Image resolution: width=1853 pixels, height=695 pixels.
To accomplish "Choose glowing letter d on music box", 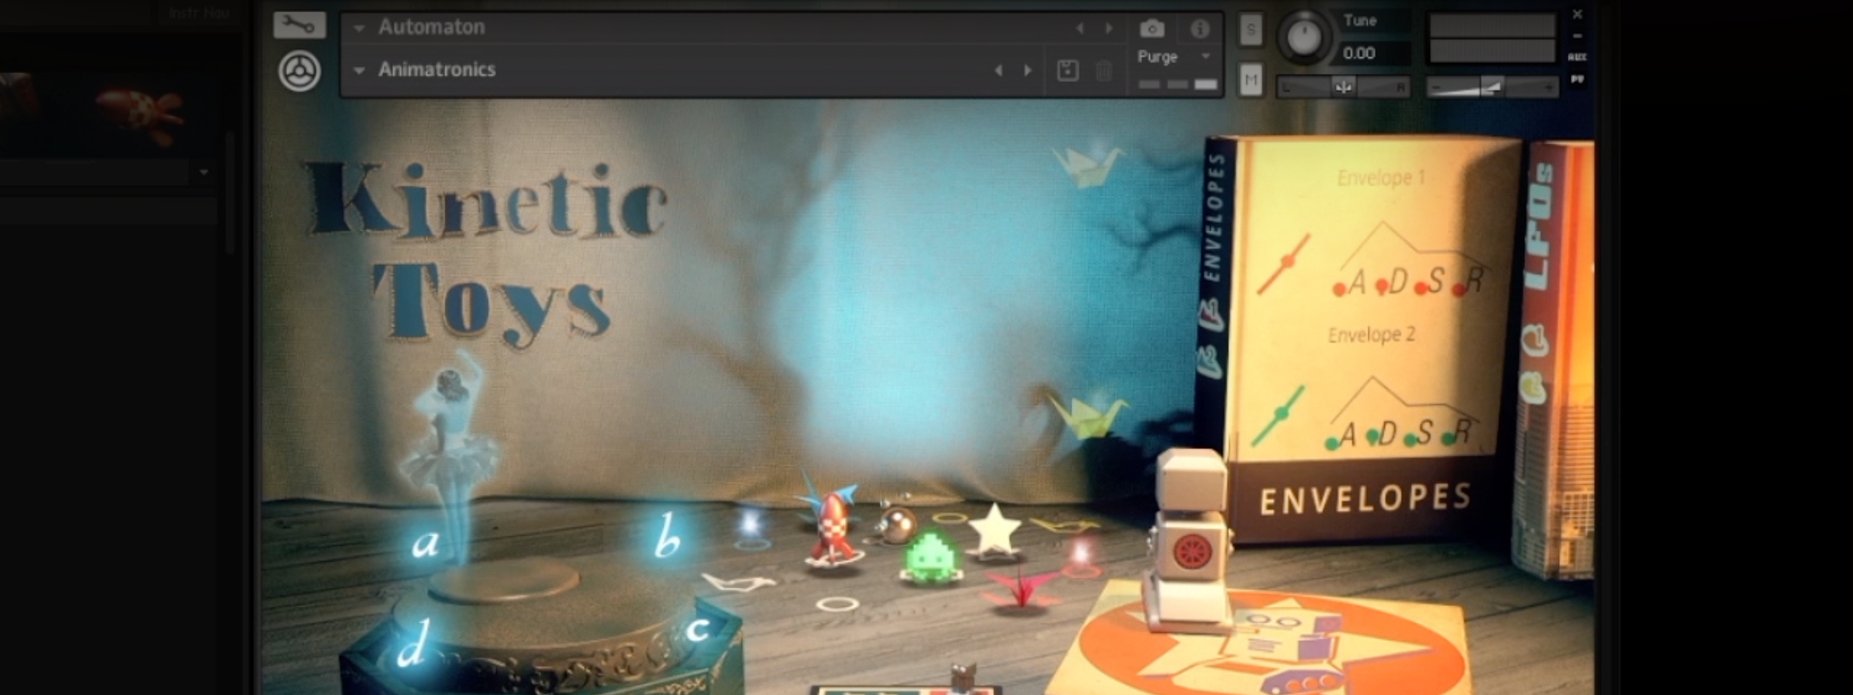I will 412,643.
